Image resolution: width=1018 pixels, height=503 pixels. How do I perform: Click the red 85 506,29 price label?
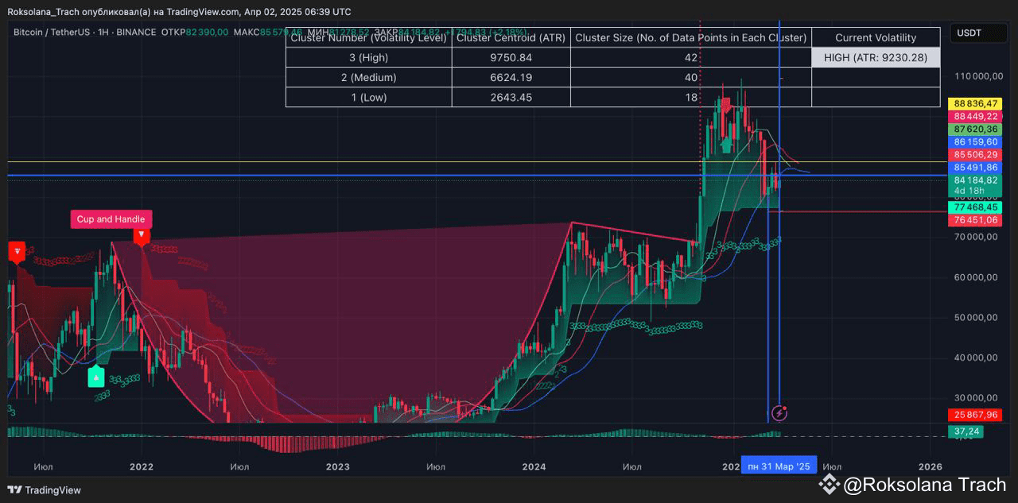coord(975,154)
